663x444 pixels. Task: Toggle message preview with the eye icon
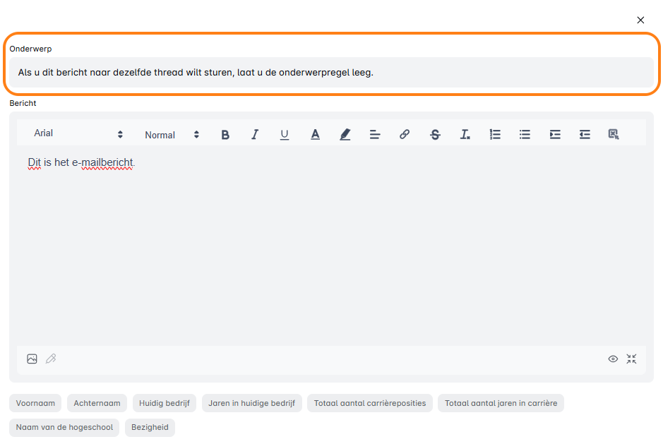[x=613, y=359]
